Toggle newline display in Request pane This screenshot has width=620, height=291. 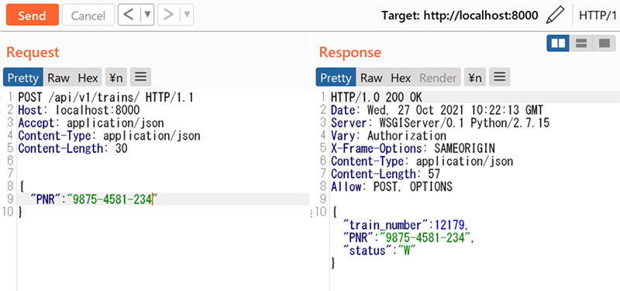tap(115, 77)
